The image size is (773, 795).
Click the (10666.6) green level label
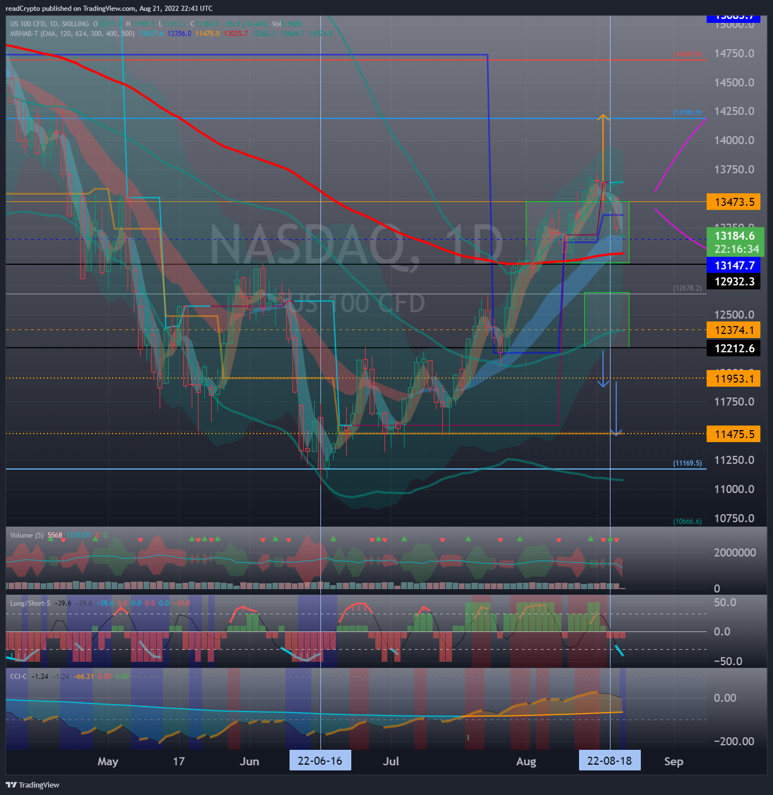click(687, 522)
